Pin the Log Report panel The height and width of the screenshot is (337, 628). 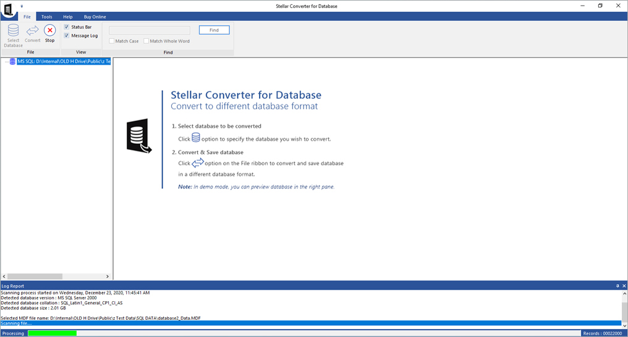[x=617, y=286]
